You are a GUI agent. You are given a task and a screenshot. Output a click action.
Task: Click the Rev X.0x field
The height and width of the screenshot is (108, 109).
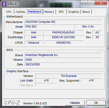coord(88,26)
